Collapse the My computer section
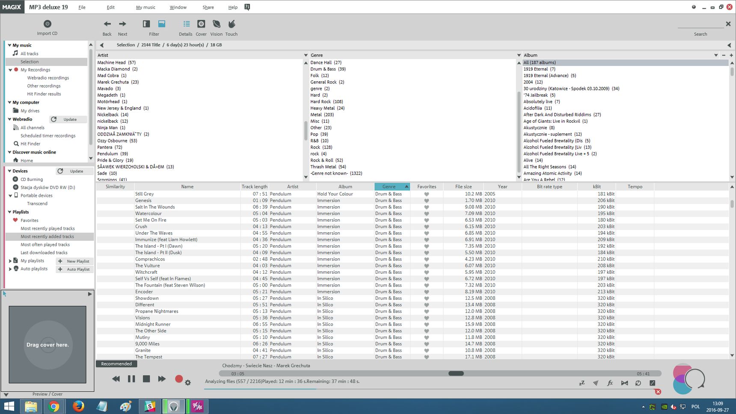The width and height of the screenshot is (736, 414). (x=9, y=102)
